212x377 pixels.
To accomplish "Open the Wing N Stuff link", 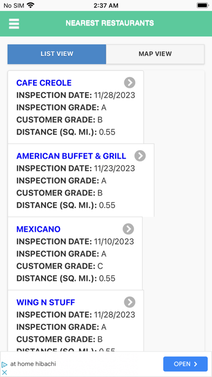I will pyautogui.click(x=45, y=302).
